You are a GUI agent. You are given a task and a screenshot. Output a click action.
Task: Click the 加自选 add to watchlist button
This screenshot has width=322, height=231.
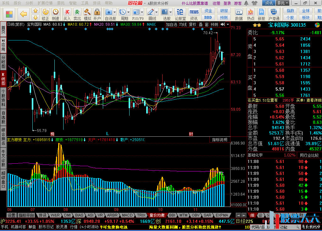pyautogui.click(x=172, y=24)
